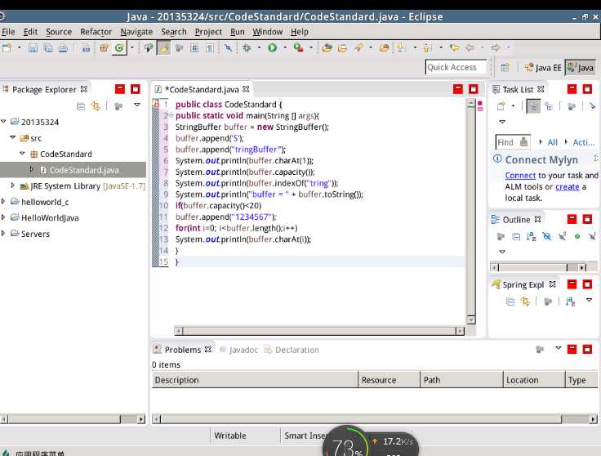The height and width of the screenshot is (456, 601).
Task: Click the Previous Annotation arrow icon
Action: (427, 48)
